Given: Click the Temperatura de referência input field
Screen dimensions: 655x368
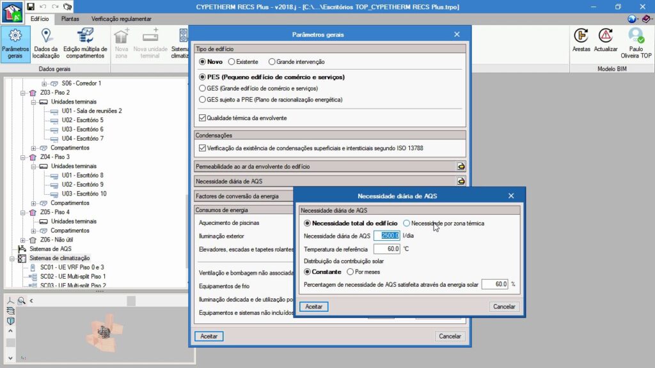Looking at the screenshot, I should [386, 249].
